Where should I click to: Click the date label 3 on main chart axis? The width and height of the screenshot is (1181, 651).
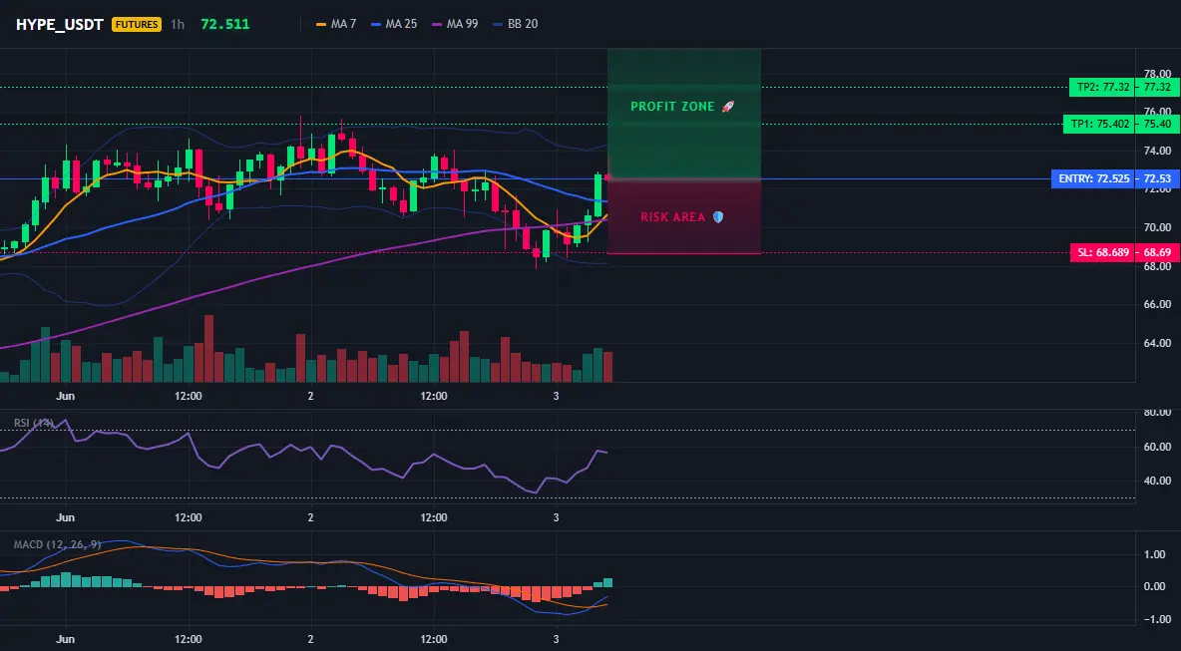[x=556, y=396]
